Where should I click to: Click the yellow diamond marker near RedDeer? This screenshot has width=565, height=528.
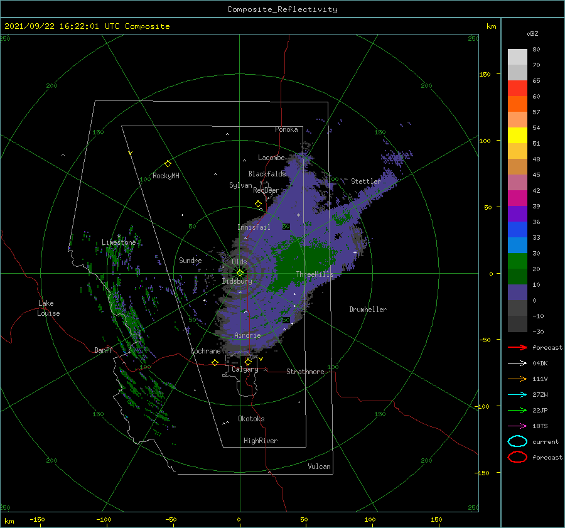tap(259, 204)
